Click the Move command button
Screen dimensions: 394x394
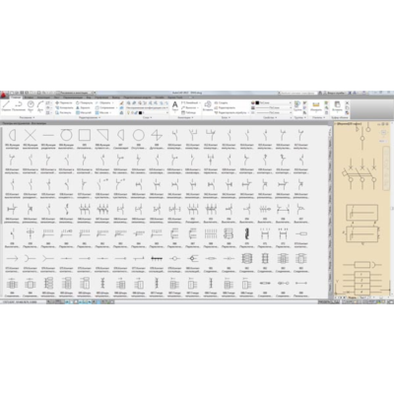64,102
